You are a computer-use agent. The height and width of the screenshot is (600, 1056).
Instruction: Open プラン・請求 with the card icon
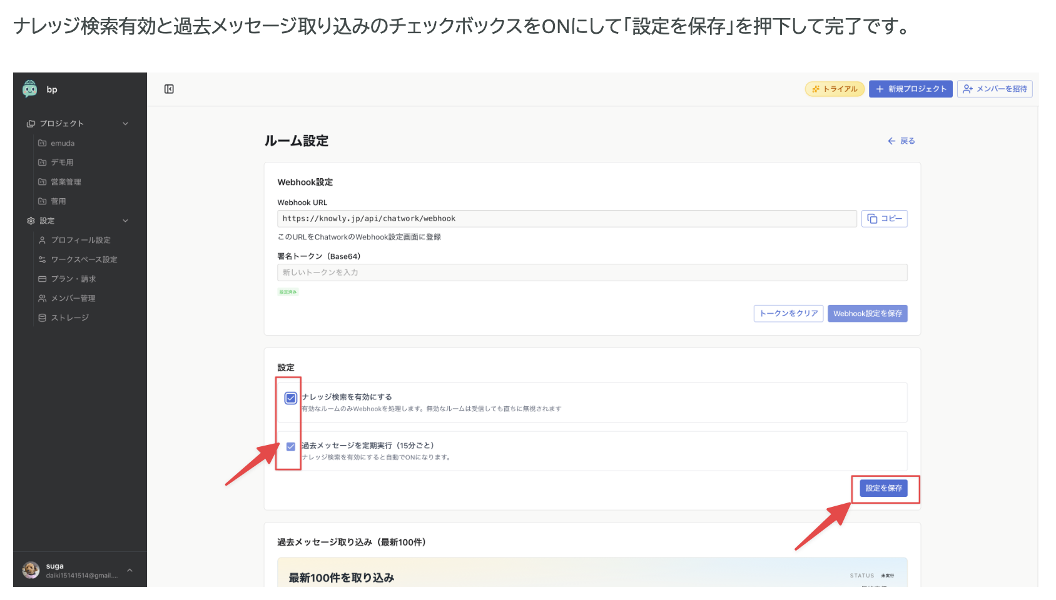[x=41, y=279]
